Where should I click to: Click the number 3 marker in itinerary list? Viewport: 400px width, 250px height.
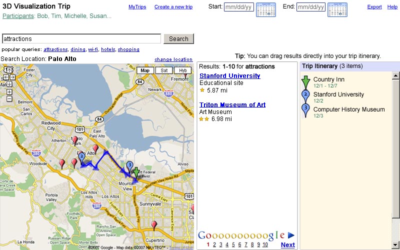[x=305, y=110]
